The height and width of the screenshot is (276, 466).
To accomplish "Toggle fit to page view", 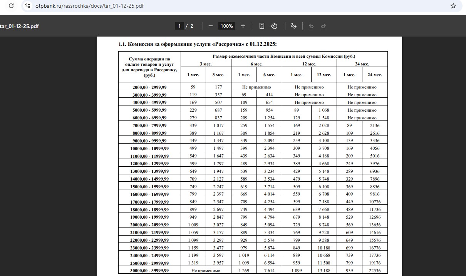I will coord(262,26).
